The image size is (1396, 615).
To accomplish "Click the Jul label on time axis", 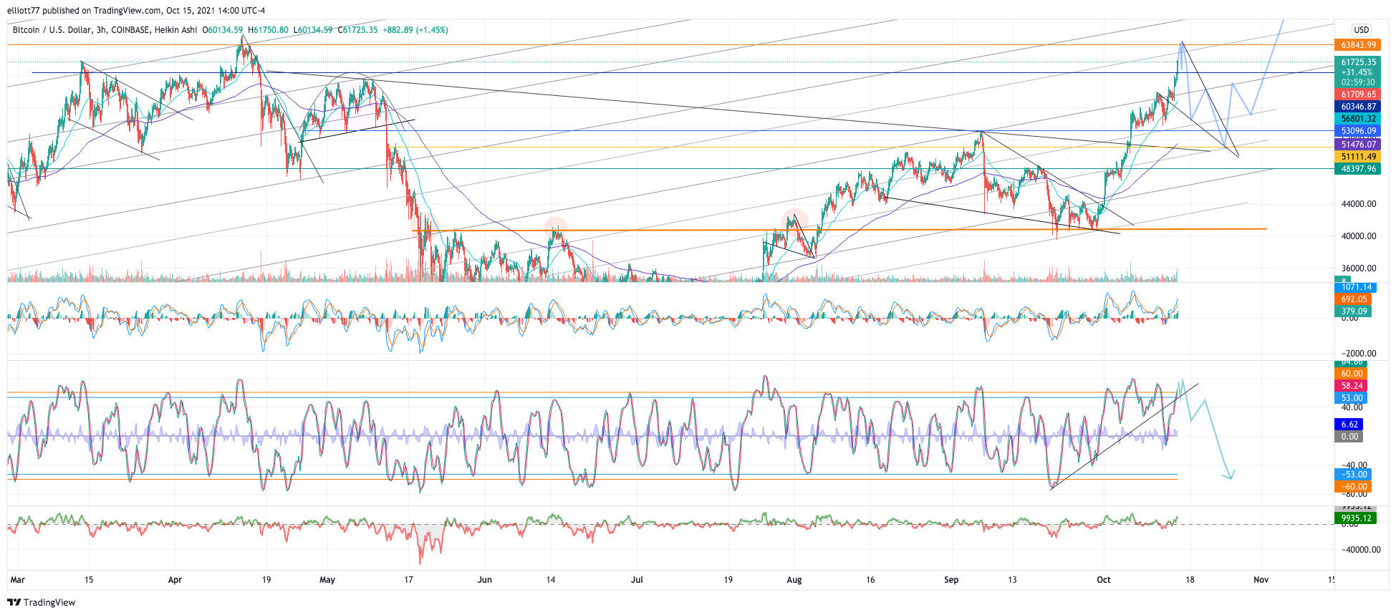I will coord(637,580).
